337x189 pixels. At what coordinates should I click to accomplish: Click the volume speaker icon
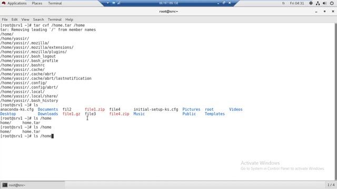click(x=324, y=3)
